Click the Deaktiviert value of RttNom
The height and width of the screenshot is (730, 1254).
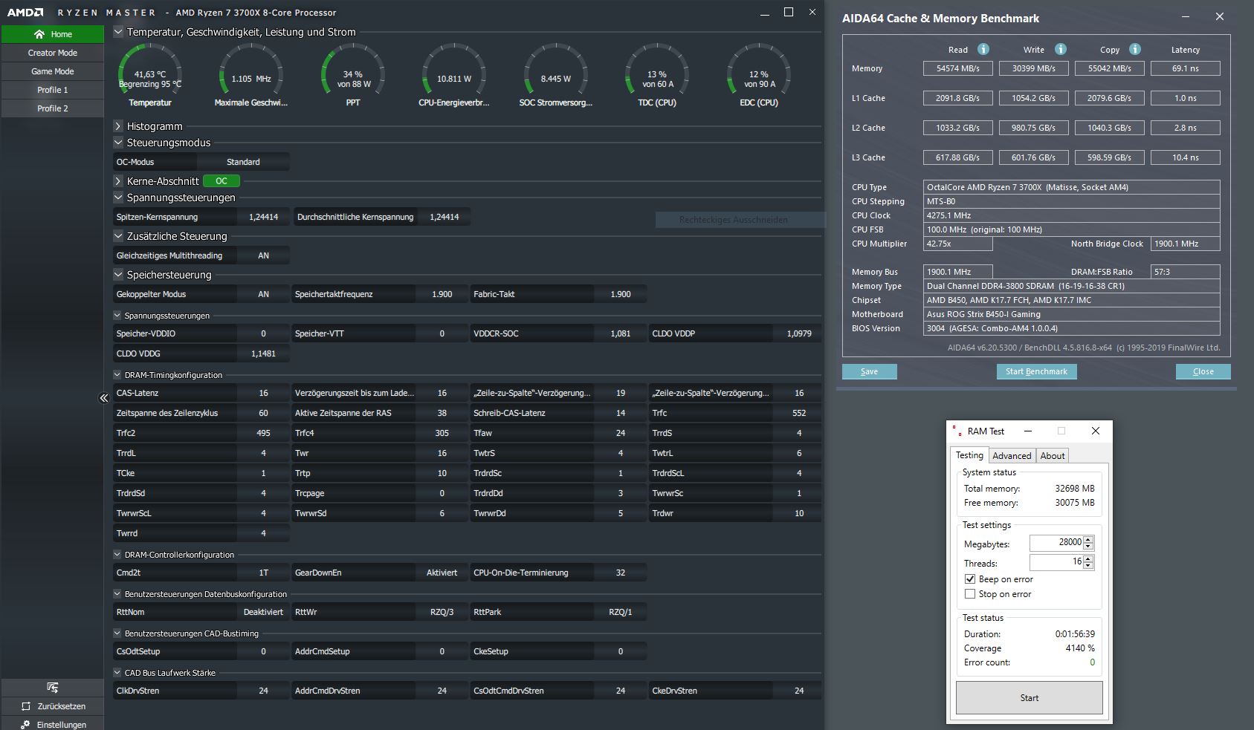click(263, 612)
